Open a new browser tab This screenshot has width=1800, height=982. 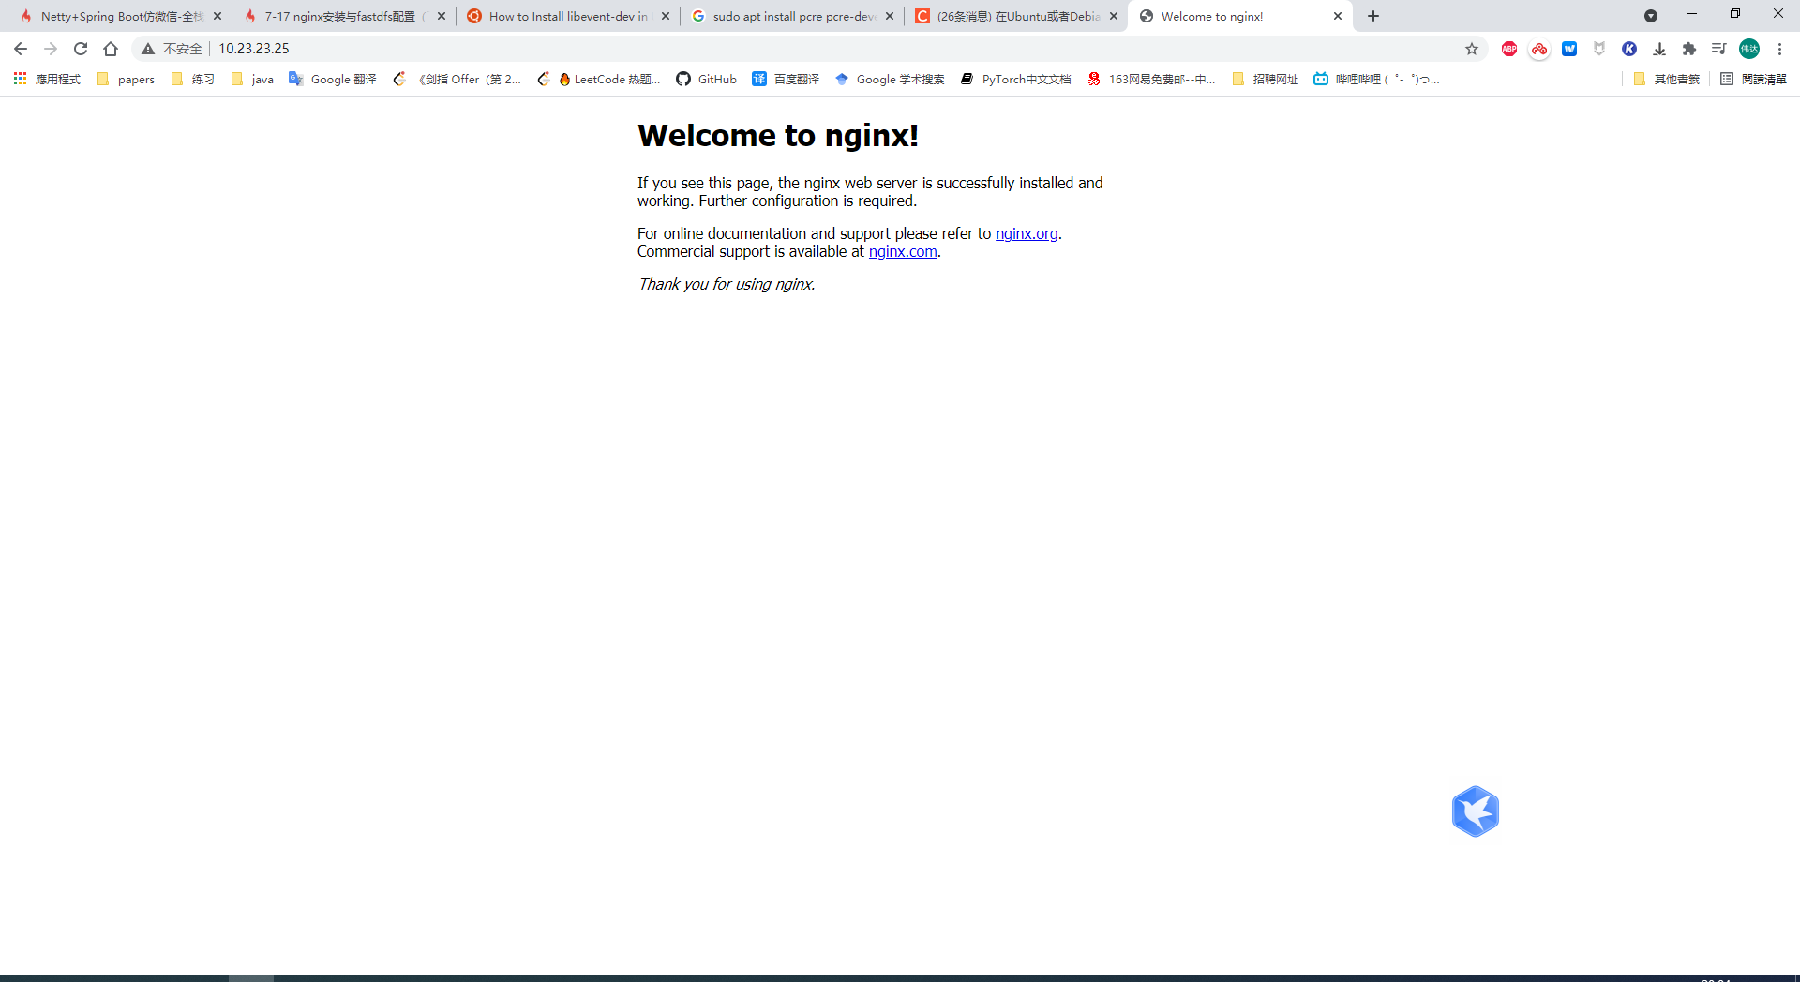click(1373, 16)
